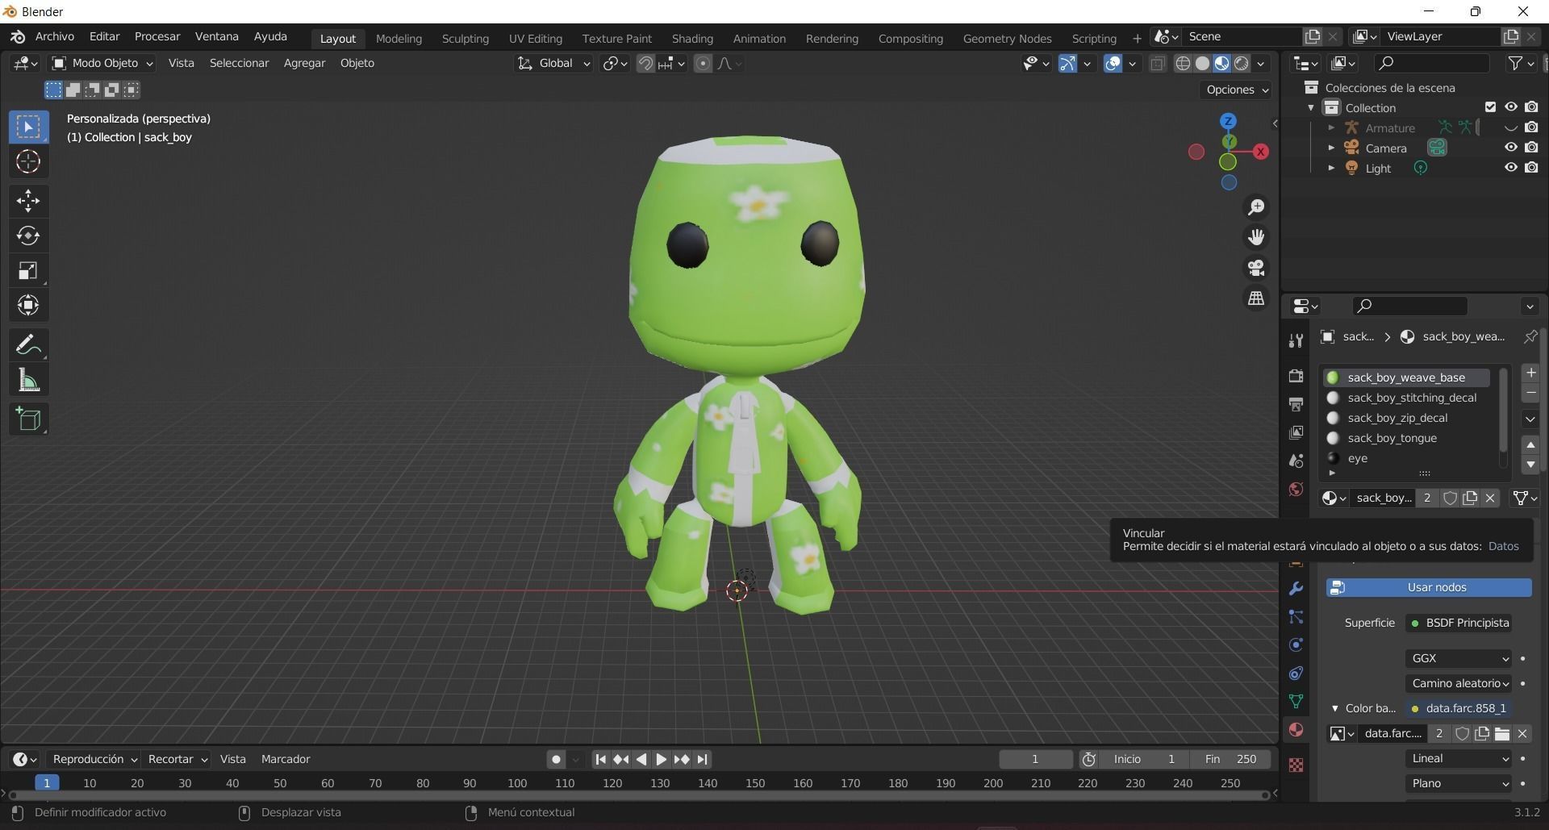Select rendered viewport shading
Screen dimensions: 1549x830
1242,63
